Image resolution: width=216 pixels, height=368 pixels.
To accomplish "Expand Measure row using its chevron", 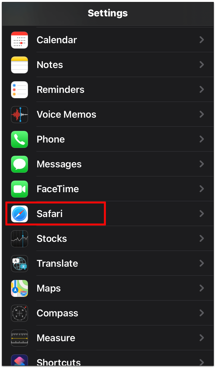I will point(202,338).
